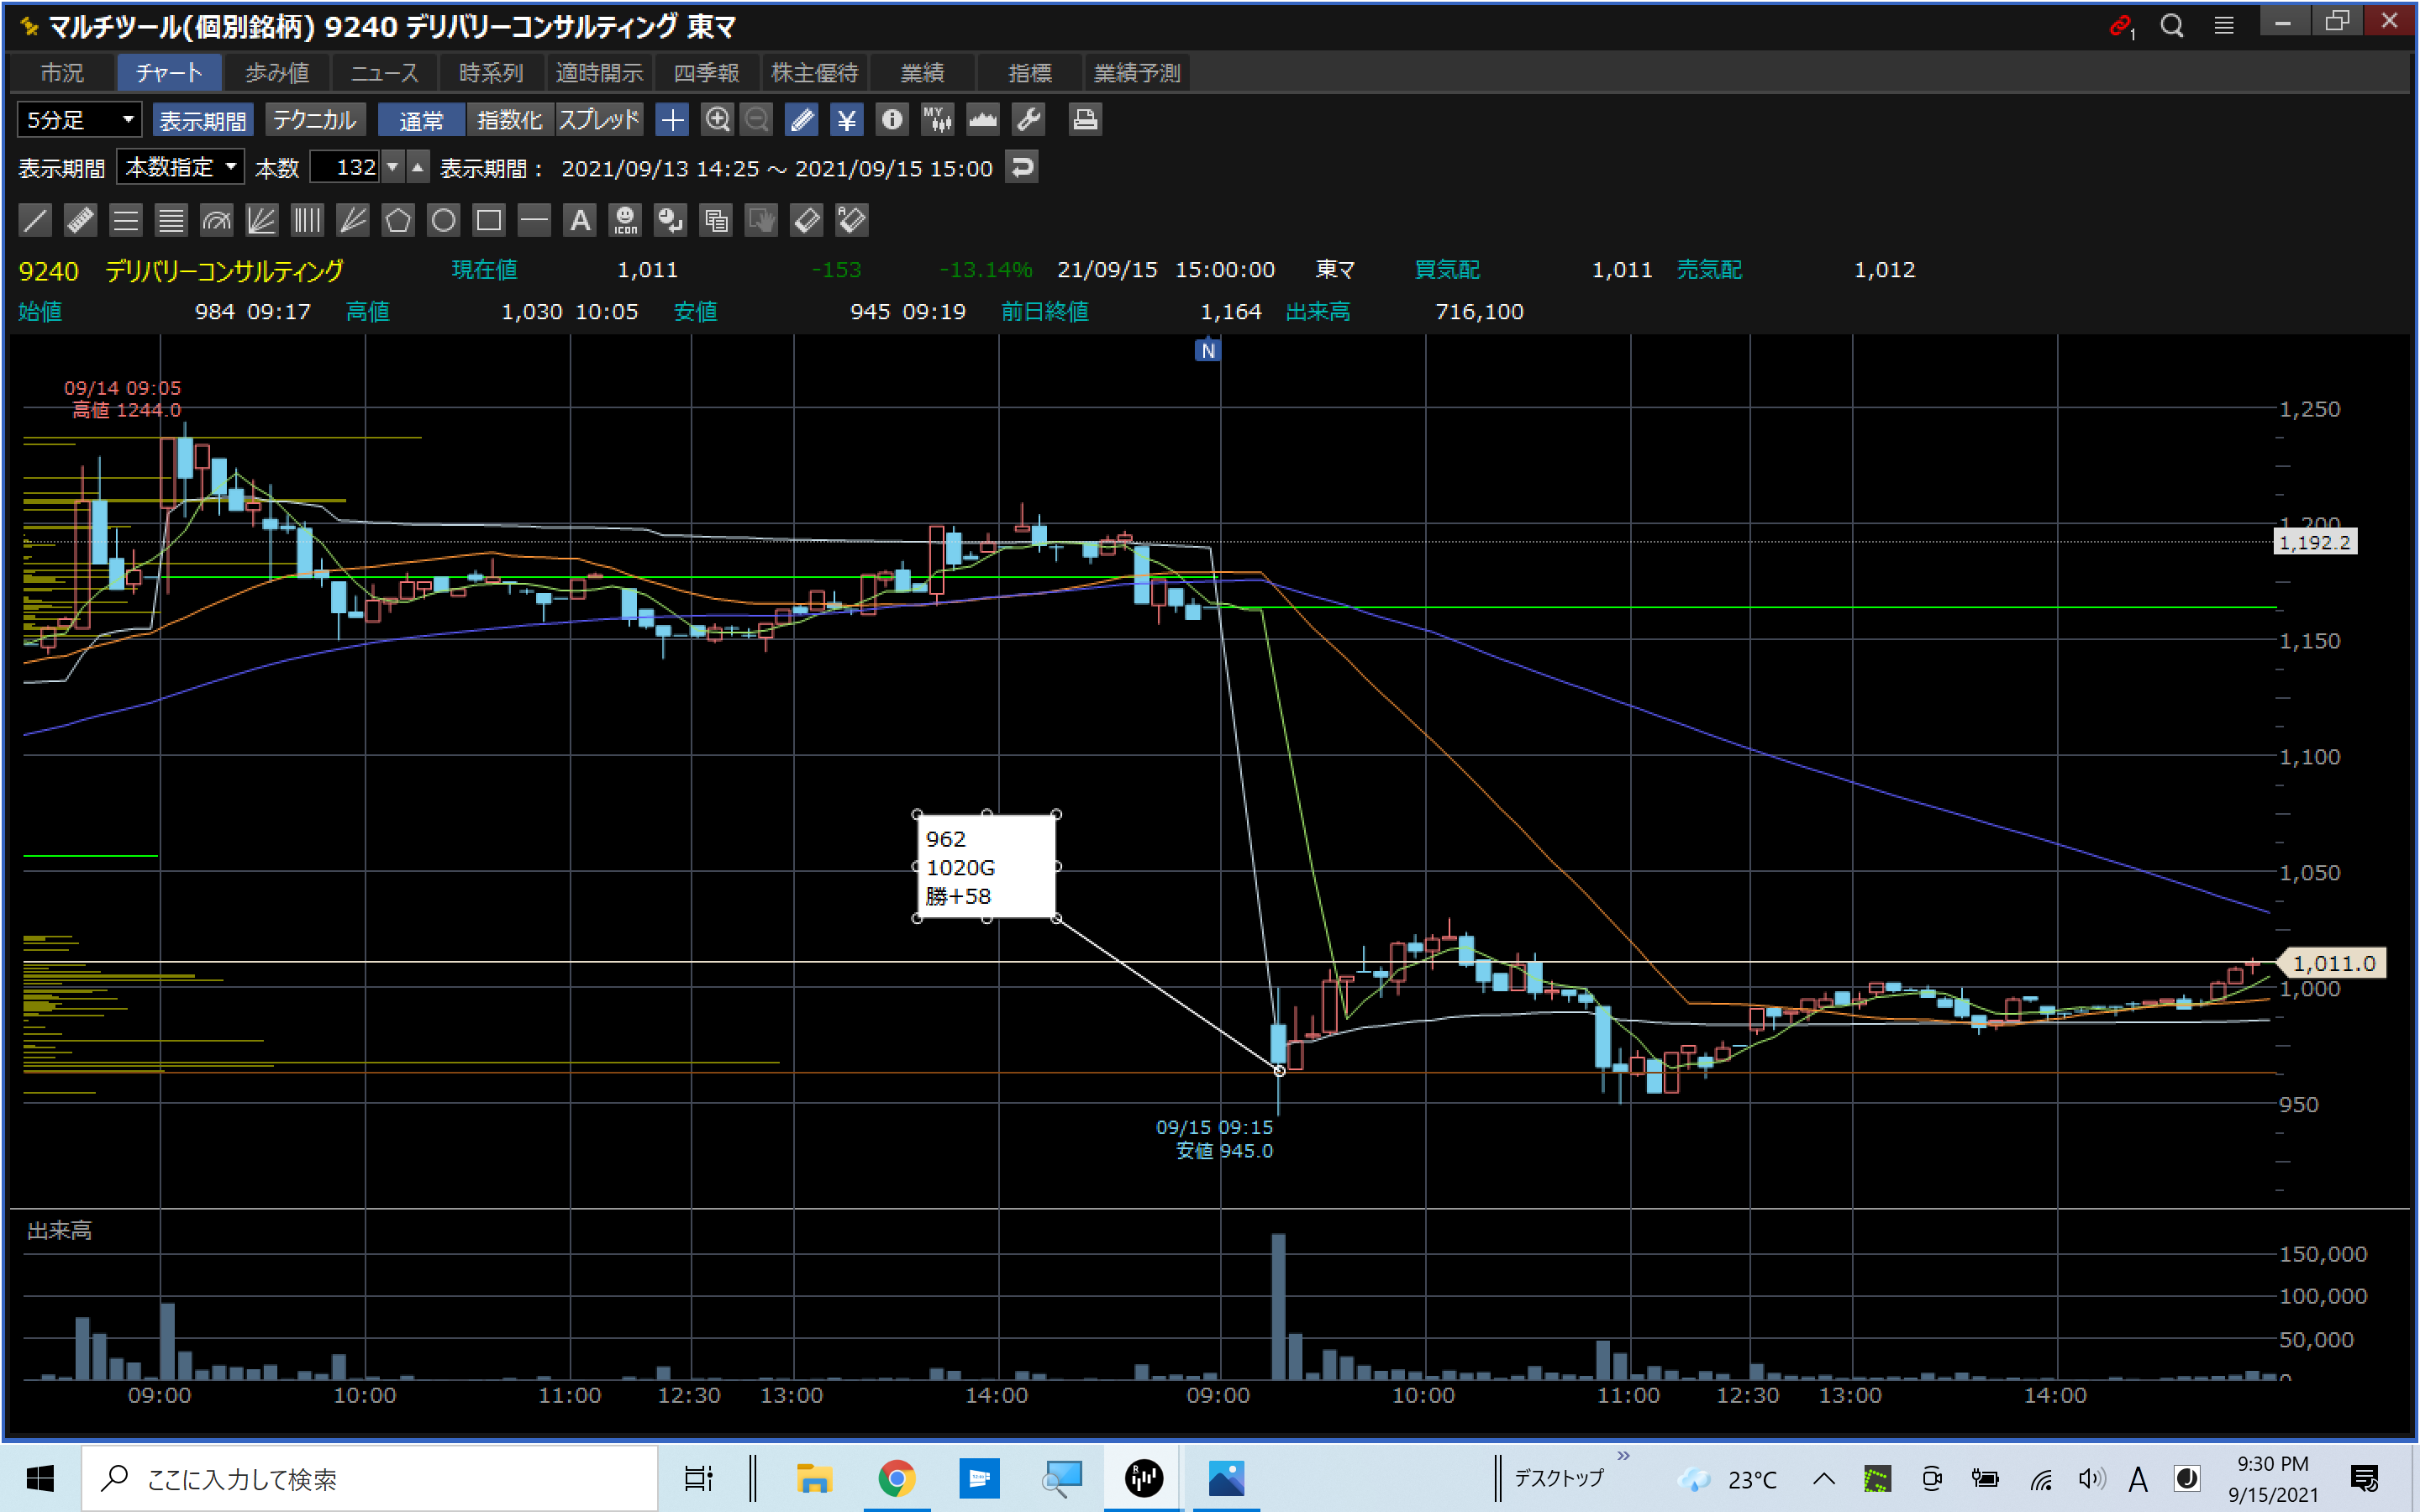The width and height of the screenshot is (2420, 1512).
Task: Toggle the テクニカル technical indicators button
Action: coord(315,120)
